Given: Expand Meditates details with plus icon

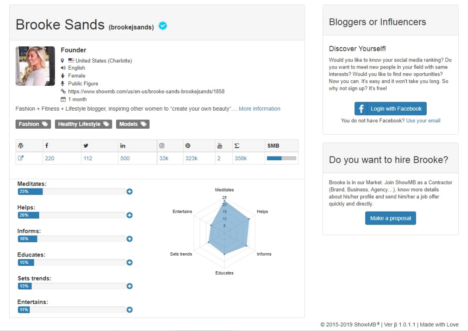Looking at the screenshot, I should 130,192.
